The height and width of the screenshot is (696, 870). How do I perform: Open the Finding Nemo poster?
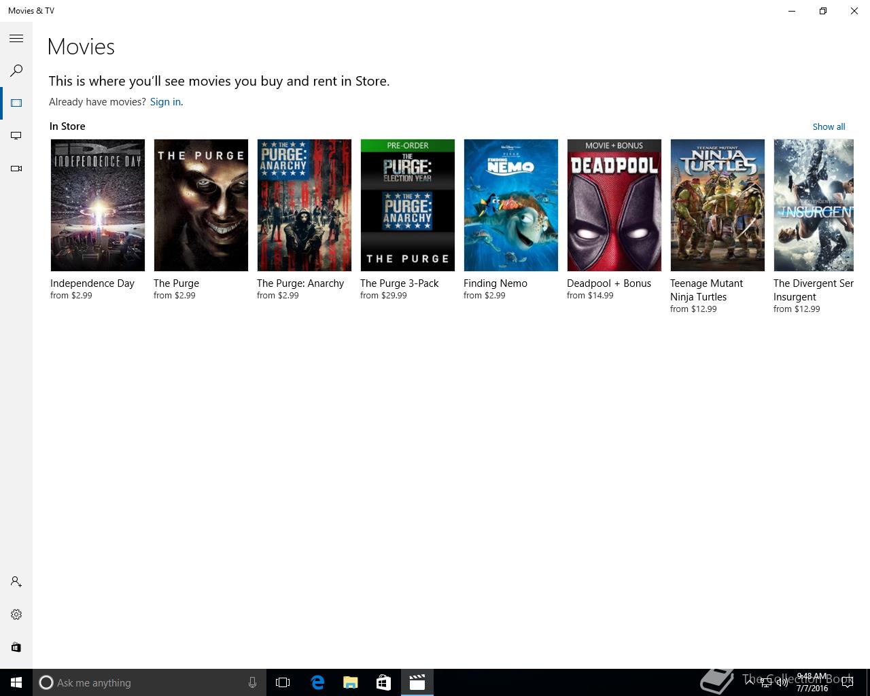511,205
